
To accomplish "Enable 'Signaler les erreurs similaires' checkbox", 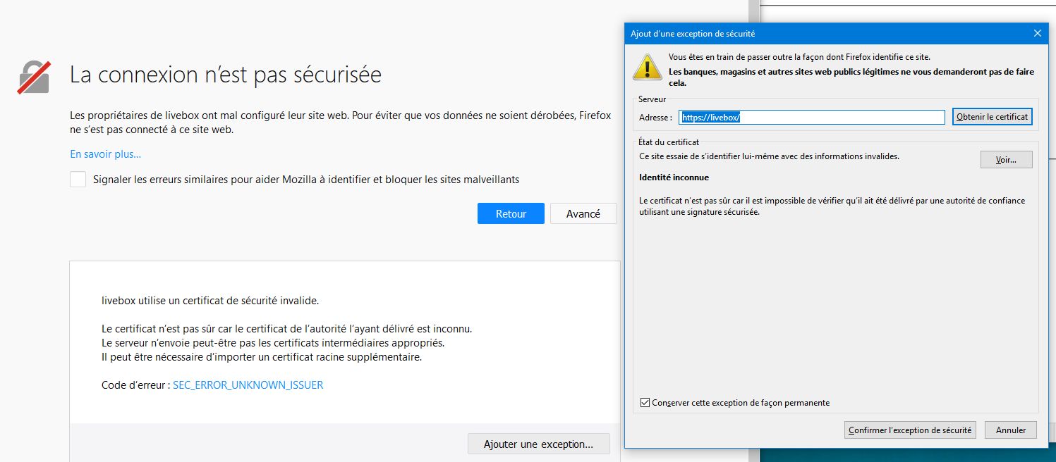I will [78, 180].
